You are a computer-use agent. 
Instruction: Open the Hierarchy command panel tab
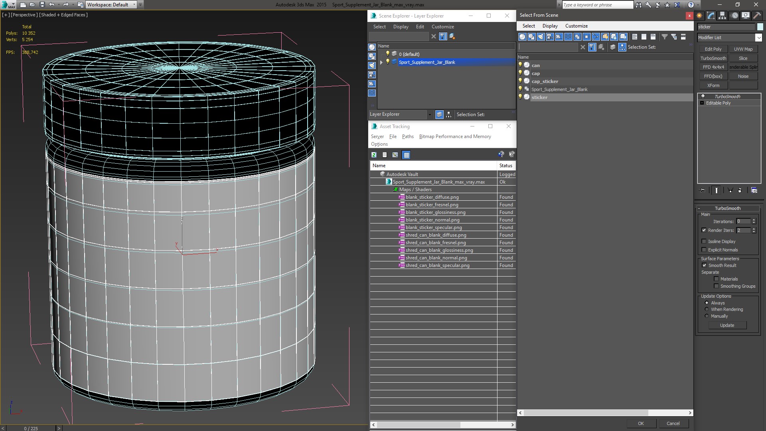pyautogui.click(x=723, y=16)
